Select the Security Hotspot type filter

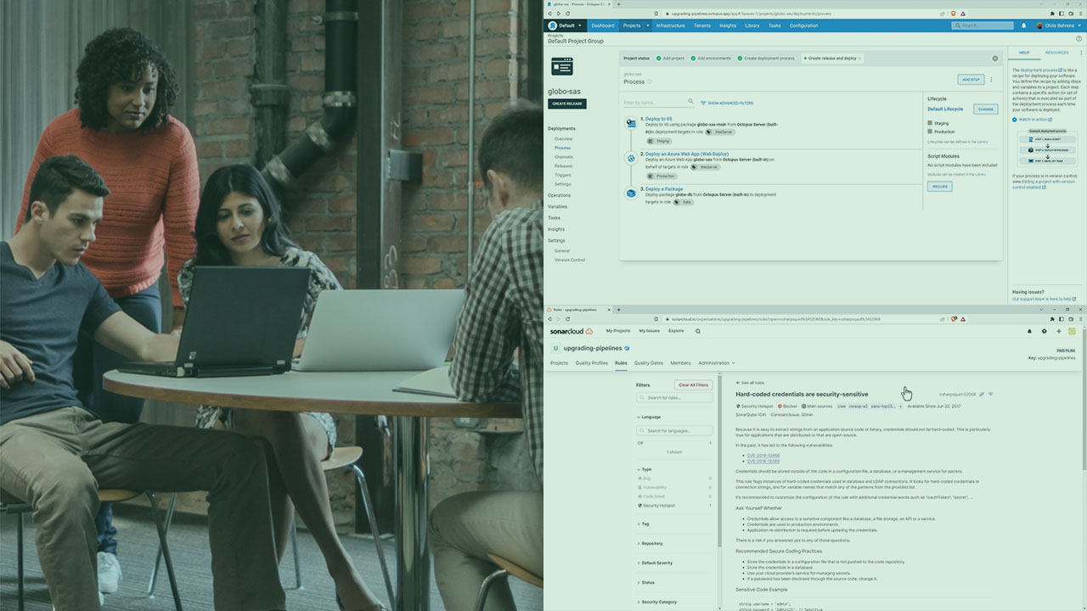pos(661,505)
